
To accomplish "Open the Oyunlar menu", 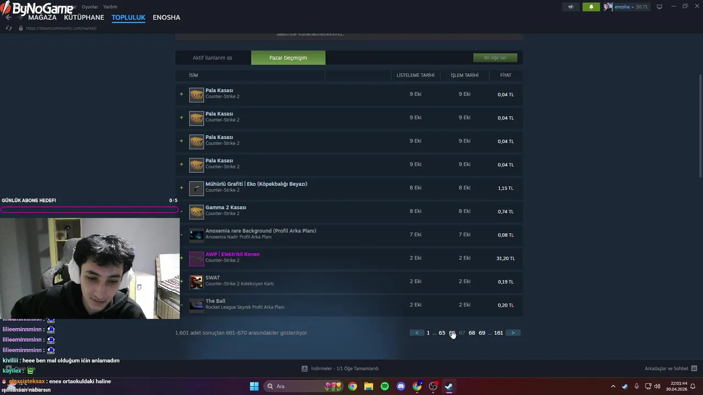I will (x=90, y=7).
